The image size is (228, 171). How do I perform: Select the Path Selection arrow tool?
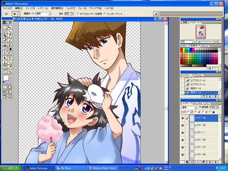(5, 58)
